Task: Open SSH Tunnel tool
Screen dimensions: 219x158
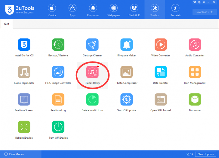Action: [161, 100]
